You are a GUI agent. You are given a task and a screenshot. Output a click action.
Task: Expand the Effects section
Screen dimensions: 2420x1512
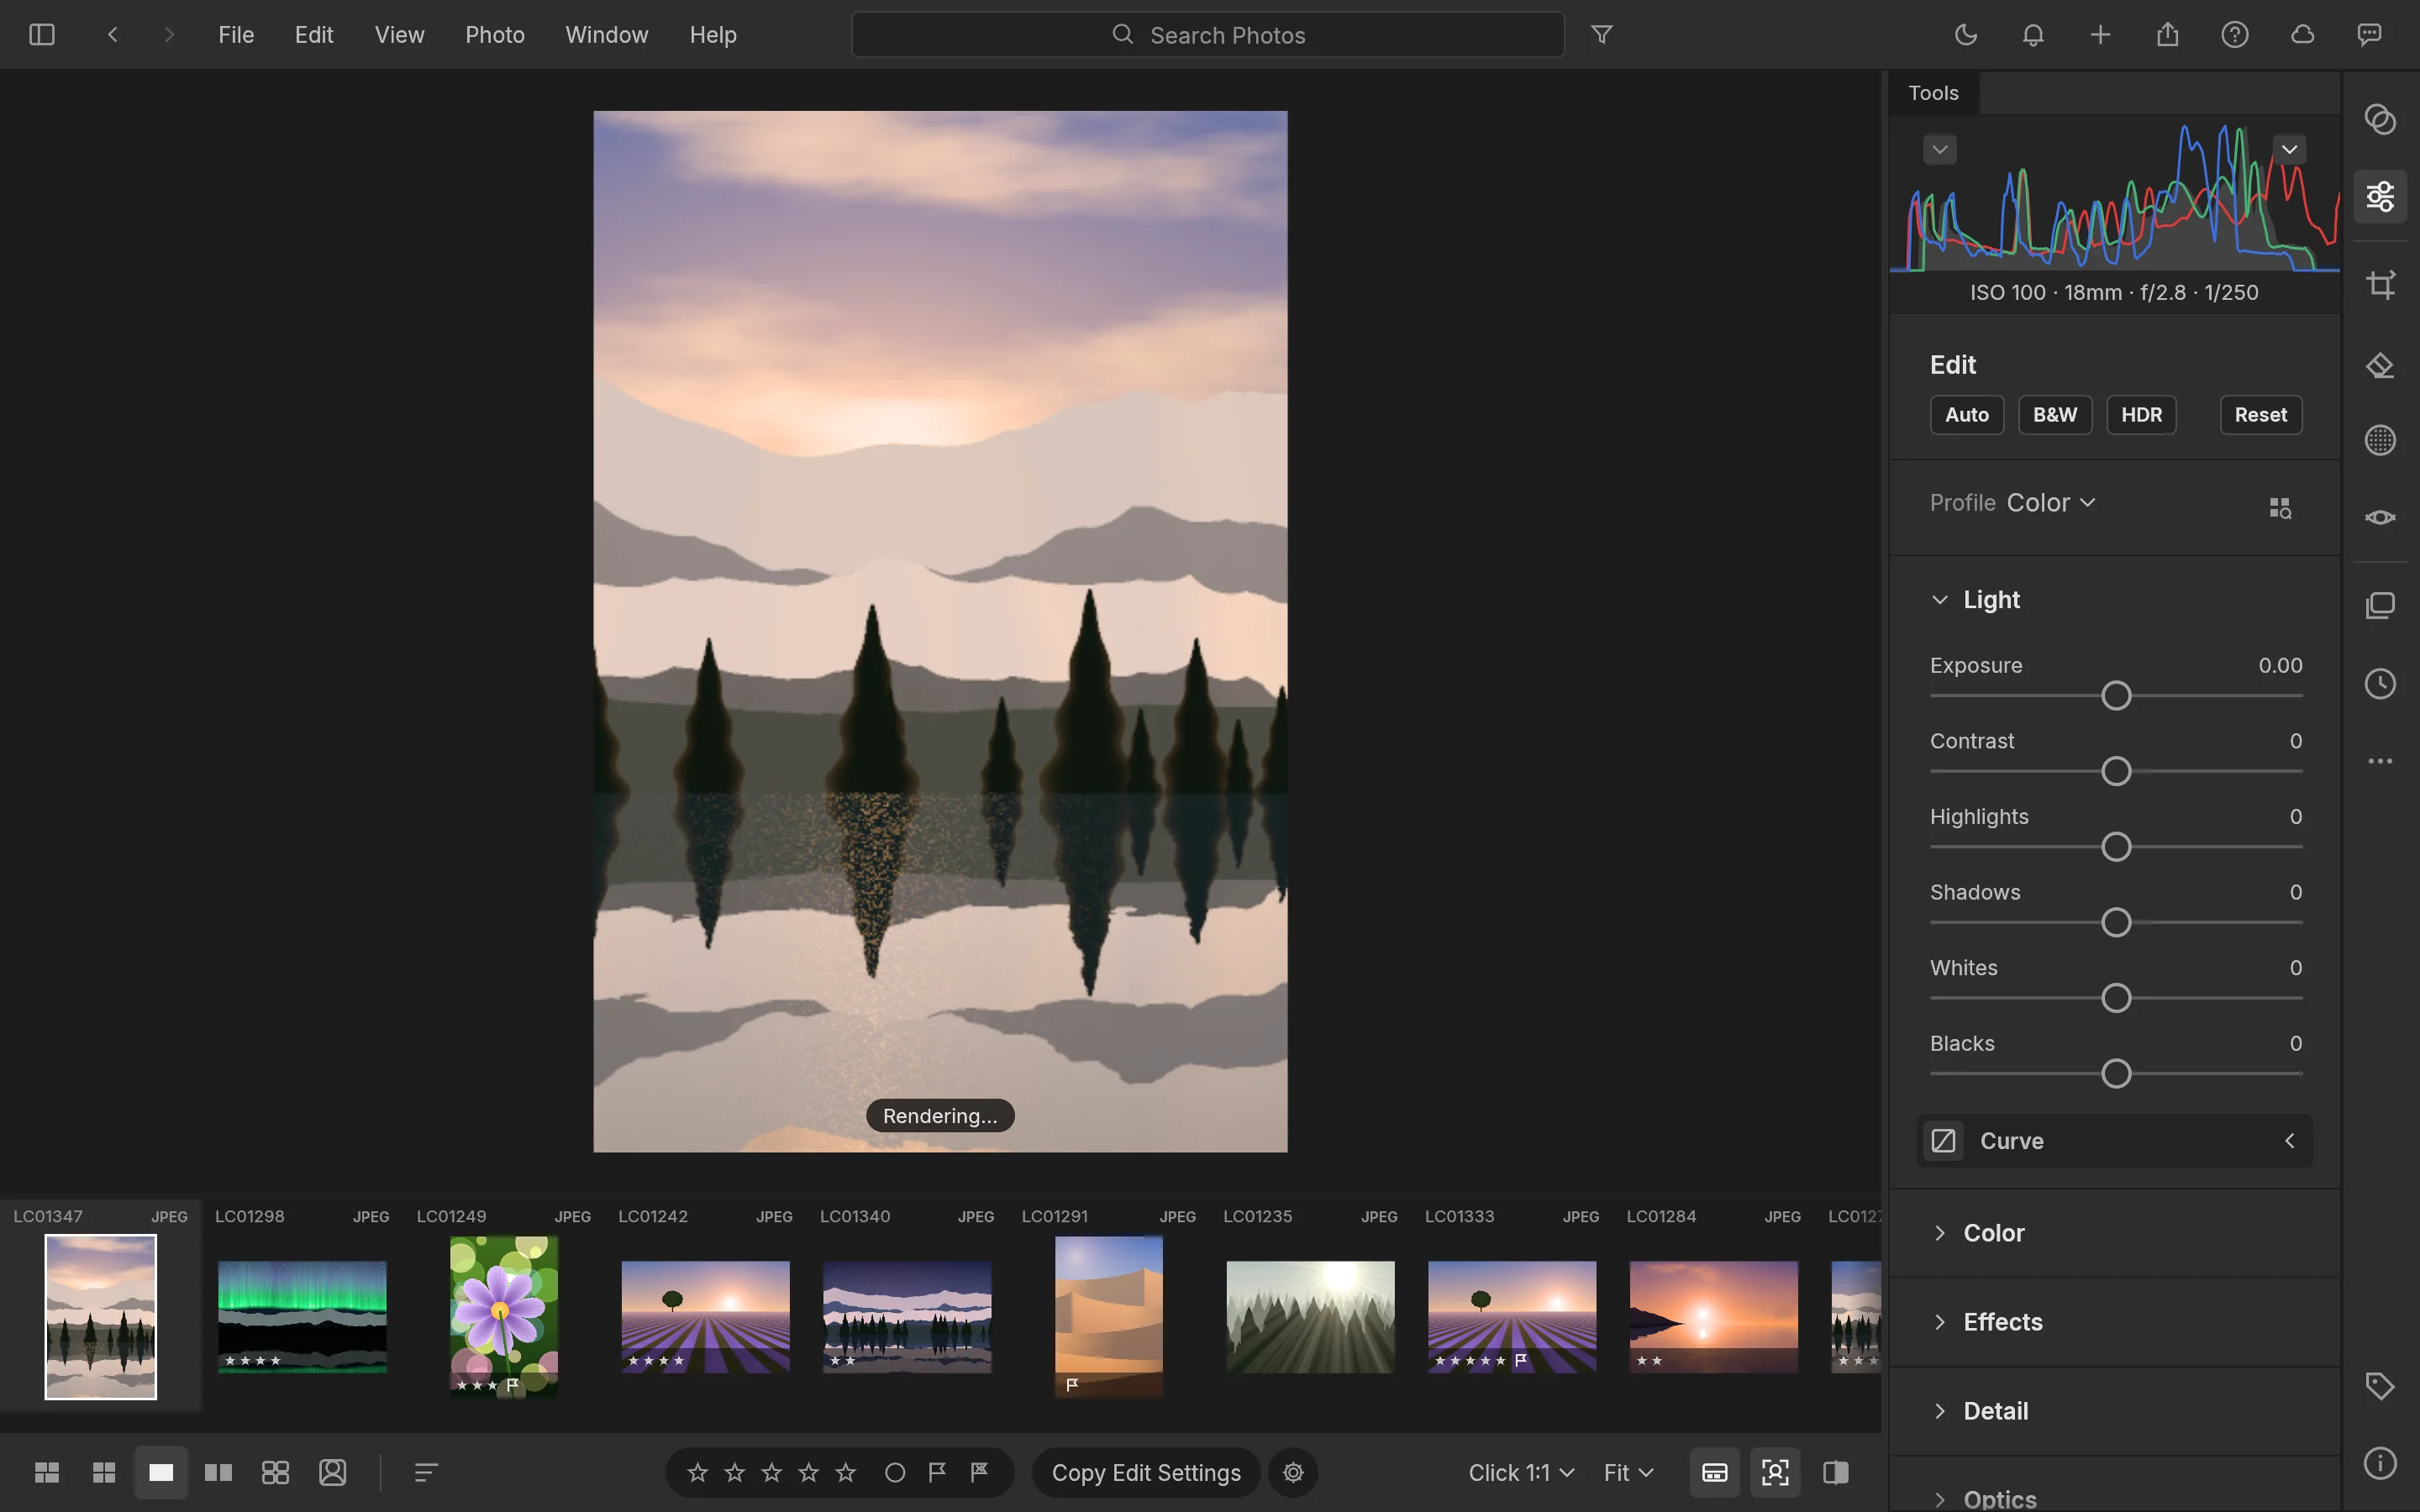[1939, 1322]
